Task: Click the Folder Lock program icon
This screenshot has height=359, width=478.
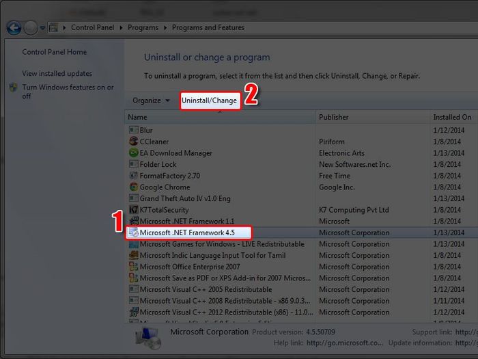Action: 134,164
